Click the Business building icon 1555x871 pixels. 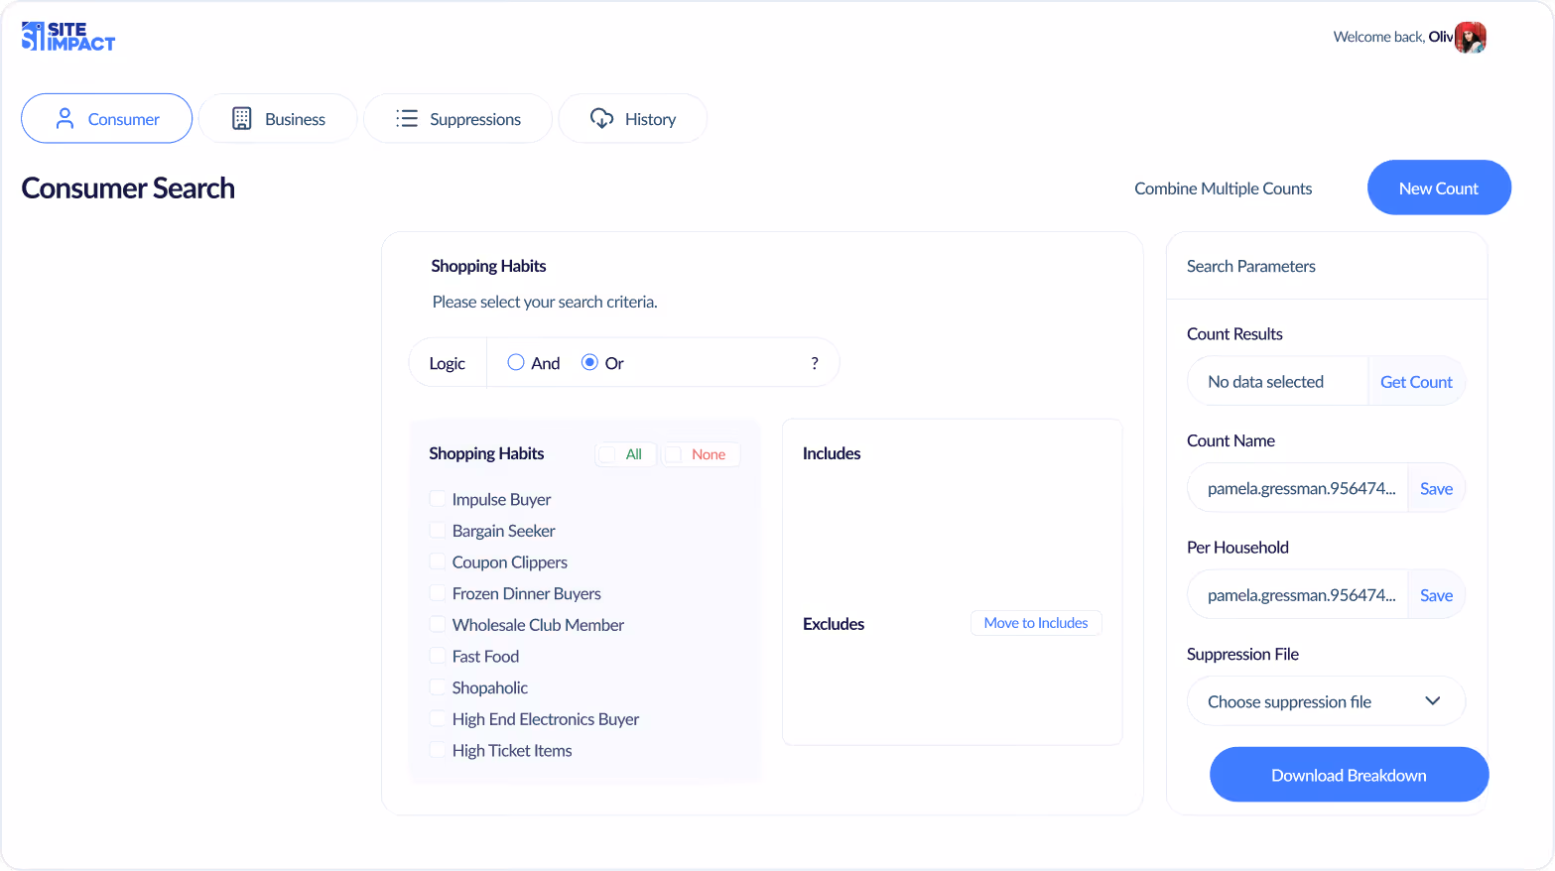tap(242, 119)
